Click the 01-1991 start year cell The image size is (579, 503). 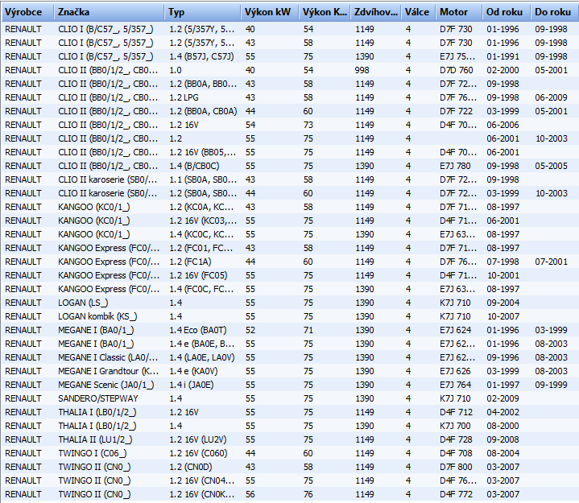tap(503, 56)
